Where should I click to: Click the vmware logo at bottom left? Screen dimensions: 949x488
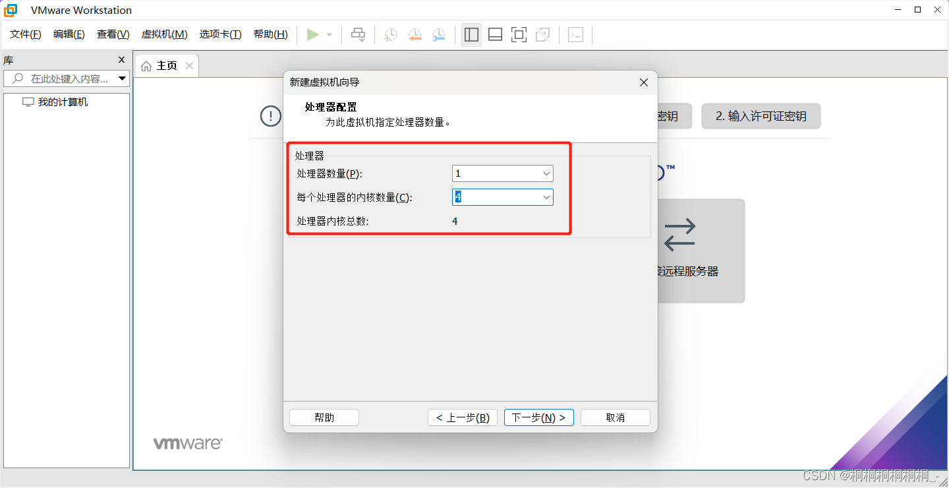(x=188, y=443)
